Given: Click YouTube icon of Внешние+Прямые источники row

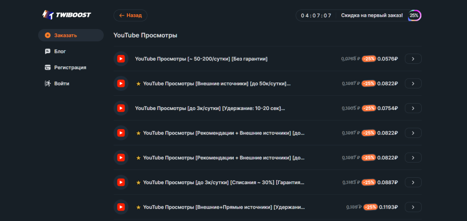Looking at the screenshot, I should (x=121, y=207).
